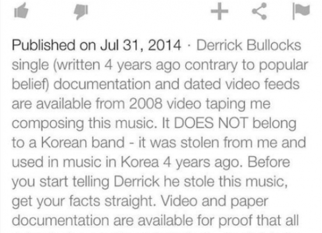The width and height of the screenshot is (322, 233).
Task: Report the video using flag icon
Action: [x=301, y=11]
